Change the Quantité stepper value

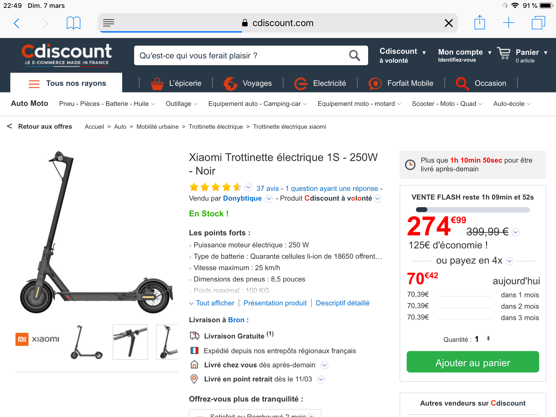(x=488, y=339)
